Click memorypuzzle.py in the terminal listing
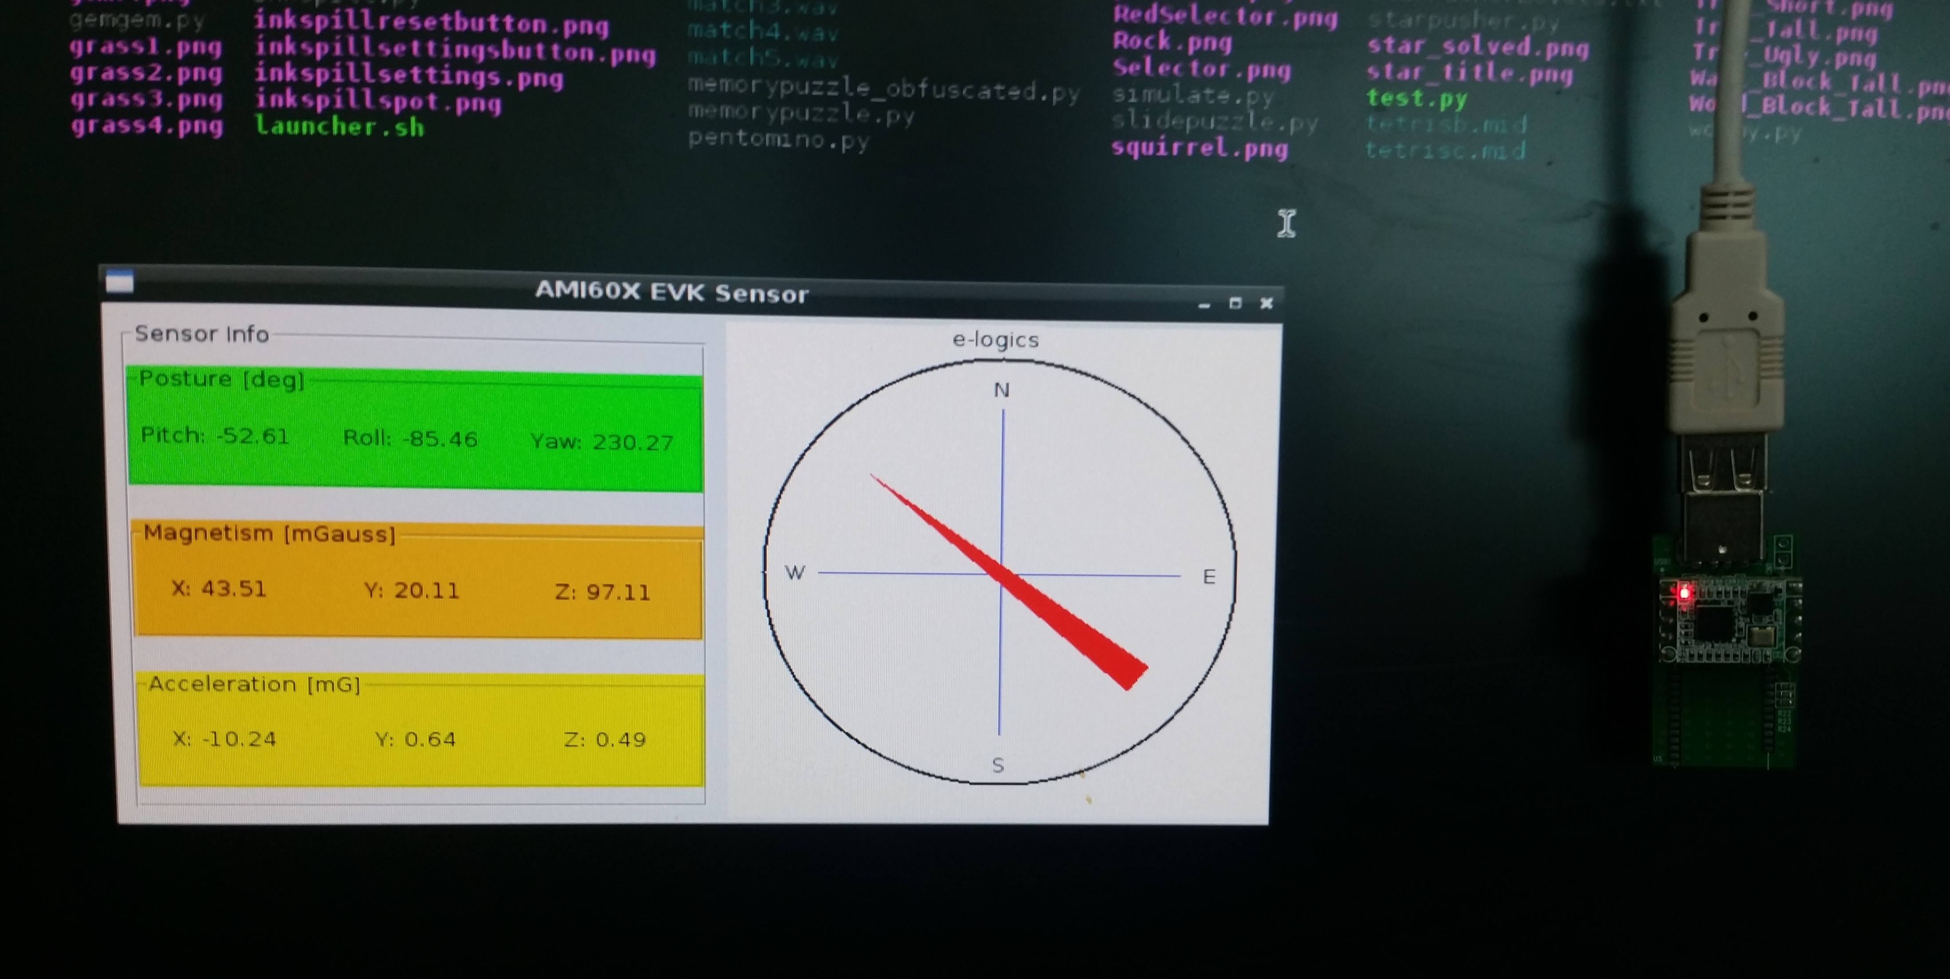 [x=802, y=114]
